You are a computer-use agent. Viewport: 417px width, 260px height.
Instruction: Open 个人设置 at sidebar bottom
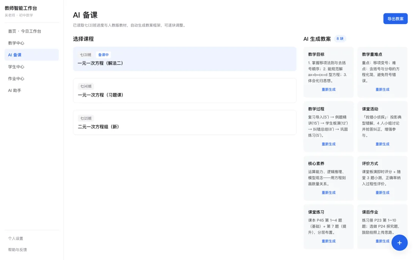click(16, 238)
